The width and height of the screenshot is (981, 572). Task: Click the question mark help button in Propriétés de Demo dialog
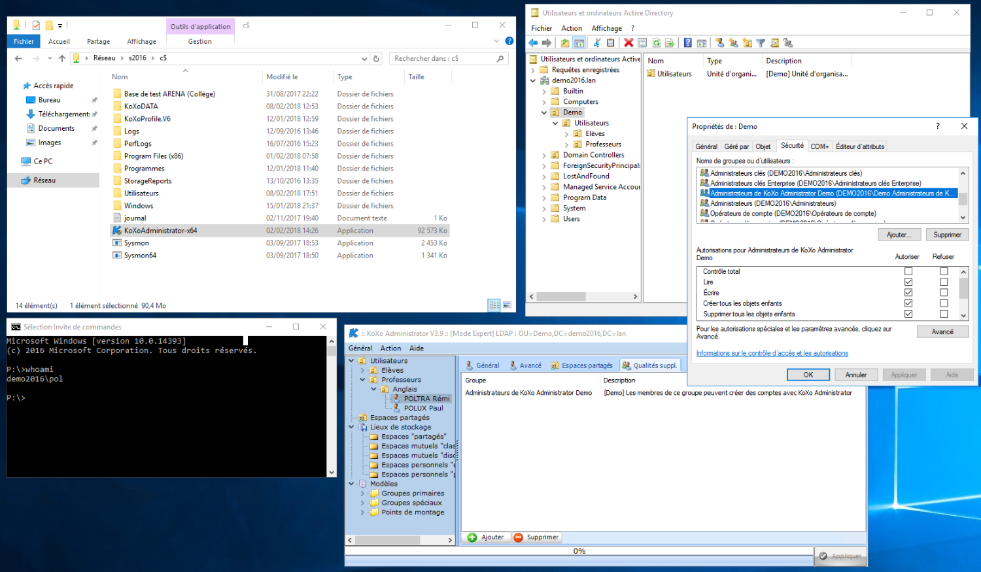pos(938,126)
